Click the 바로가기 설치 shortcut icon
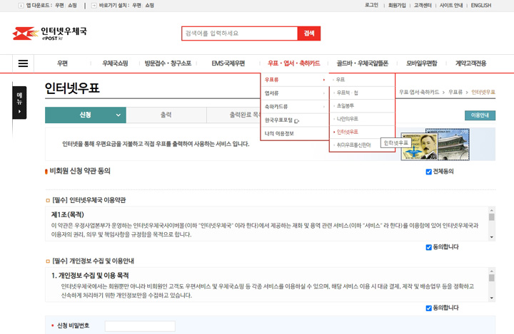The image size is (514, 334). click(94, 6)
